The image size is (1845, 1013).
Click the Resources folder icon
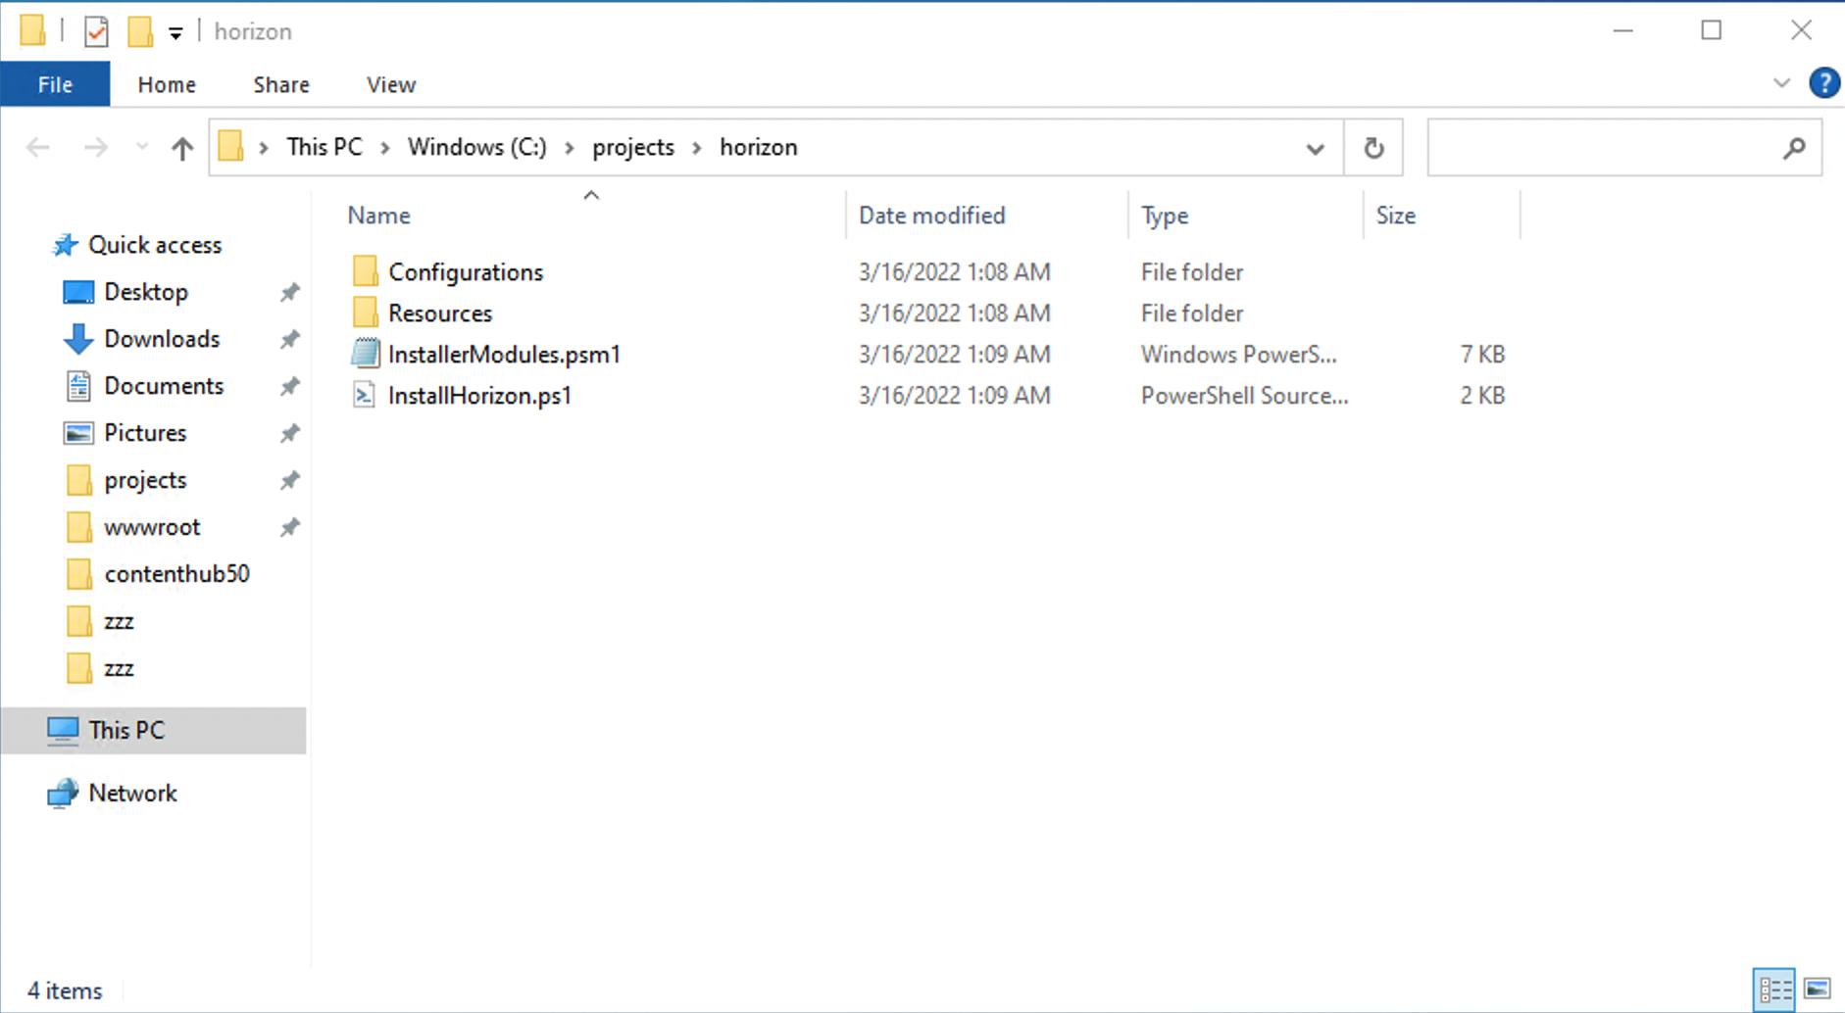365,313
